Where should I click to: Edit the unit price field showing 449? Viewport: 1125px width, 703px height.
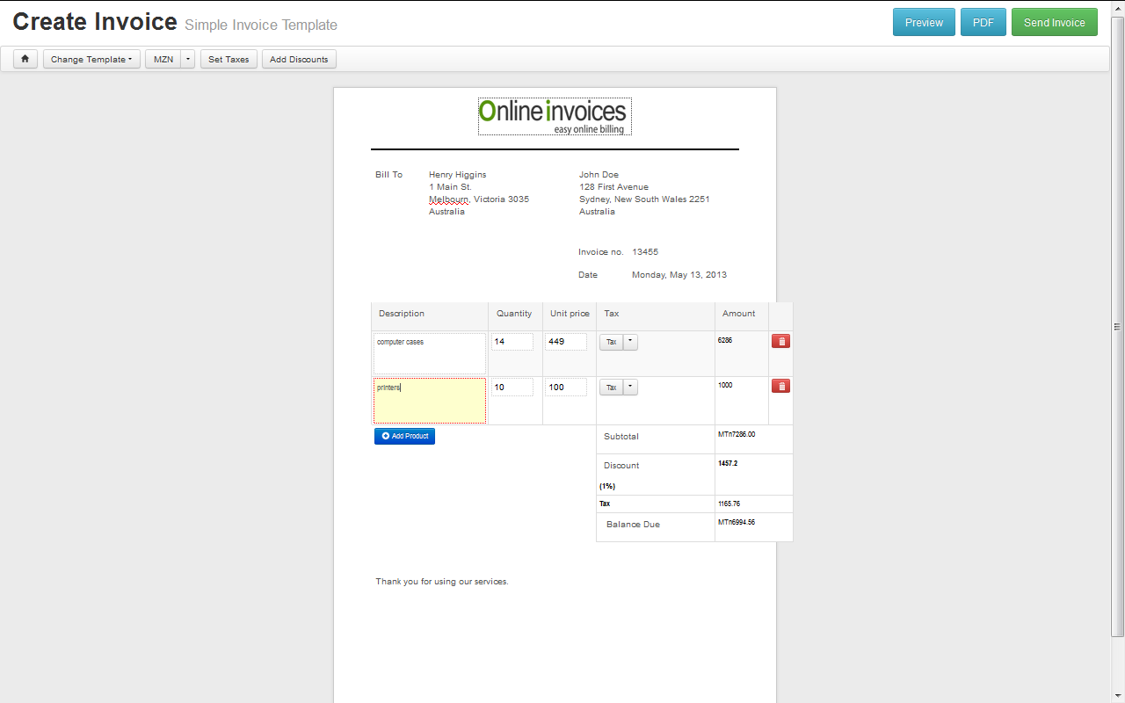[x=565, y=342]
